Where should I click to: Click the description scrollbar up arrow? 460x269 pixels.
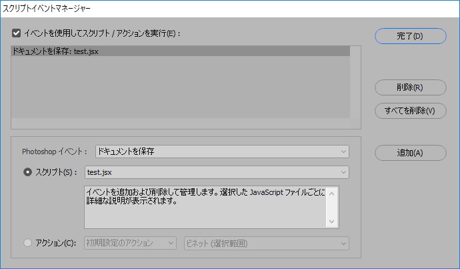tap(333, 193)
